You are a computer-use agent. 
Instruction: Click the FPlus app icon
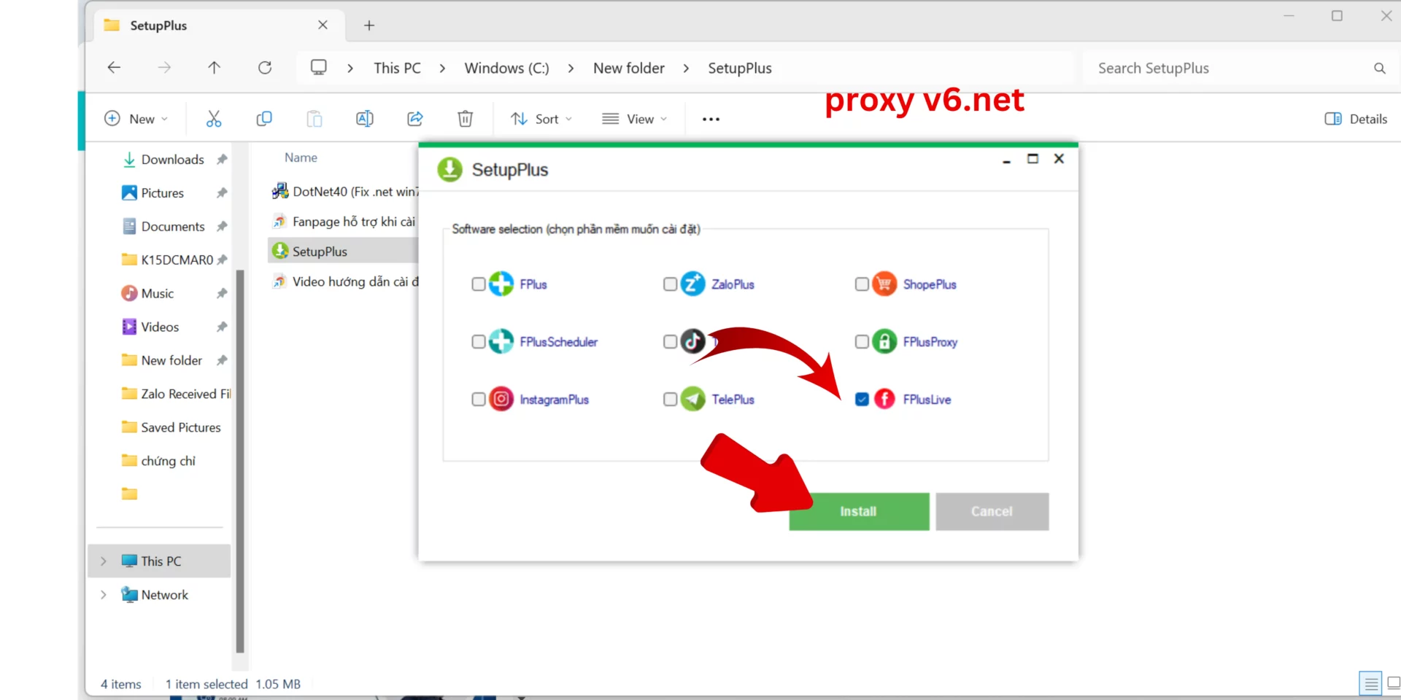coord(501,284)
